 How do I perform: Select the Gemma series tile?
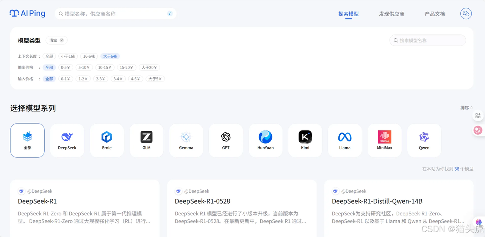click(186, 140)
